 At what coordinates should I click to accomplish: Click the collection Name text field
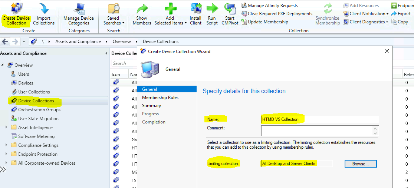click(x=320, y=119)
